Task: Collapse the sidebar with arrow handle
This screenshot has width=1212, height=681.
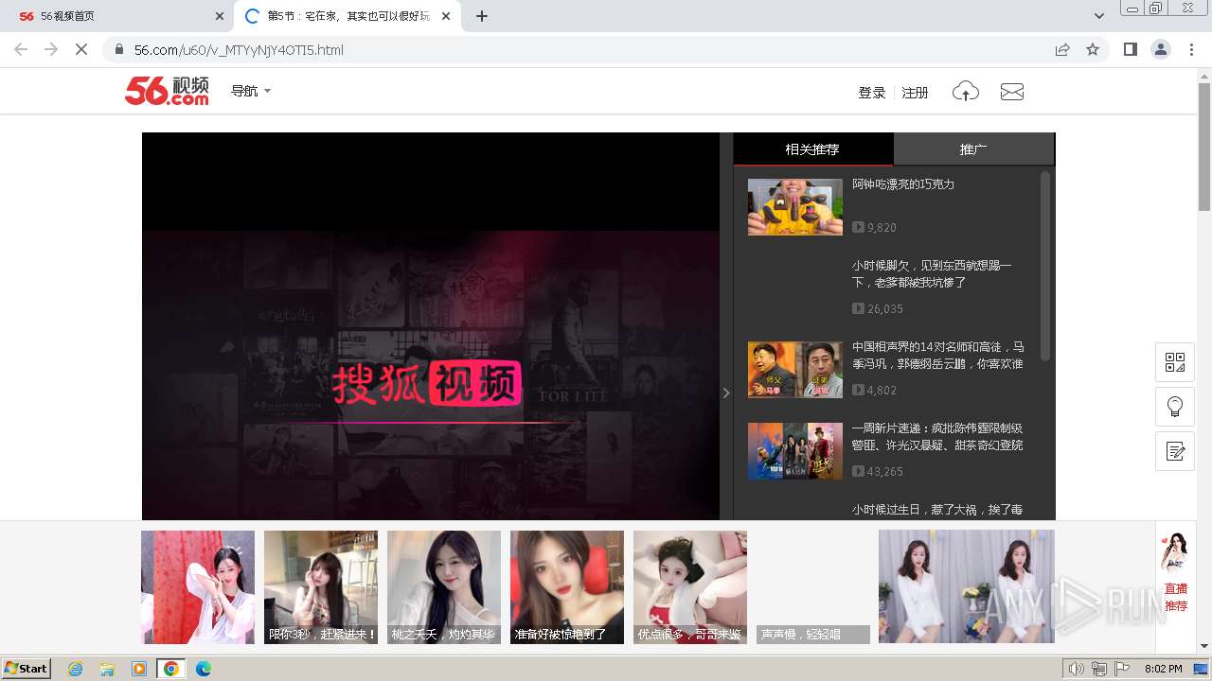Action: [x=726, y=393]
